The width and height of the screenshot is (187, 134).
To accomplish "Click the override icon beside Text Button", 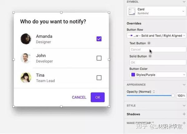I will (149, 43).
